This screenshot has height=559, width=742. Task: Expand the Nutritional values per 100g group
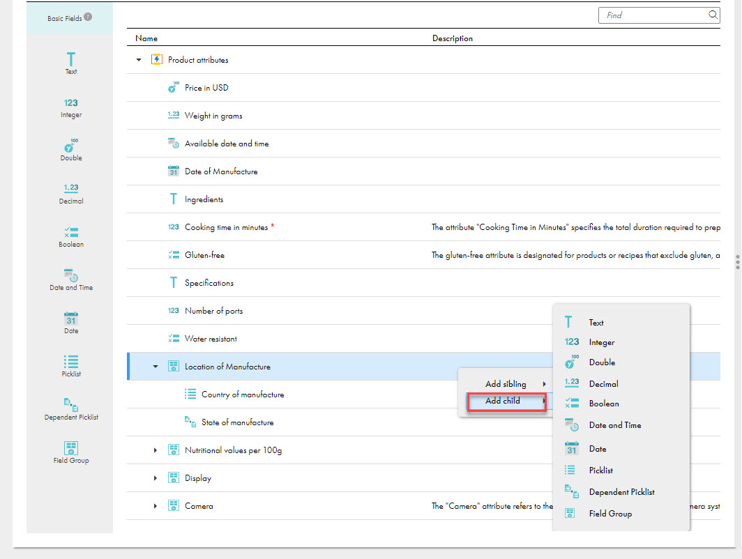tap(156, 450)
